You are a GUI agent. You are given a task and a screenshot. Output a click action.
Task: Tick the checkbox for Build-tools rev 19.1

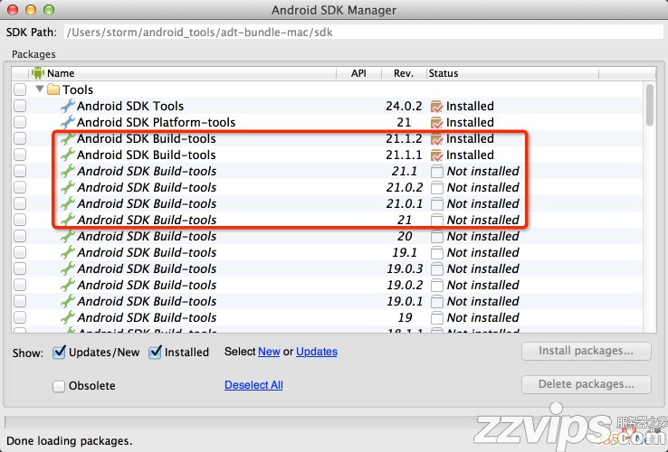pos(20,252)
